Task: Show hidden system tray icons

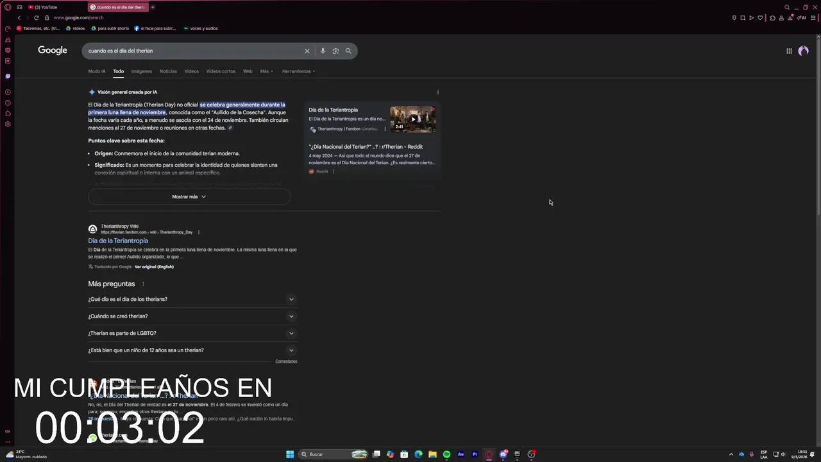Action: tap(731, 454)
